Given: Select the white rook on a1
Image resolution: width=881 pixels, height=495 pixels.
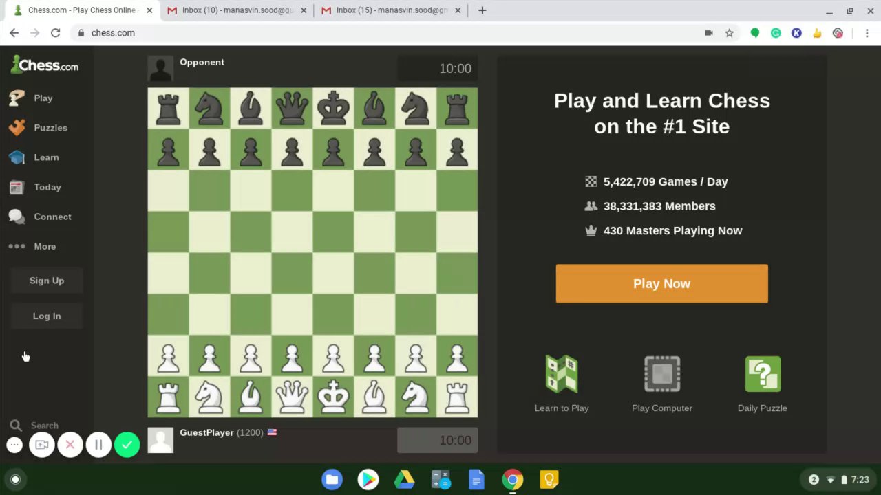Looking at the screenshot, I should [168, 397].
